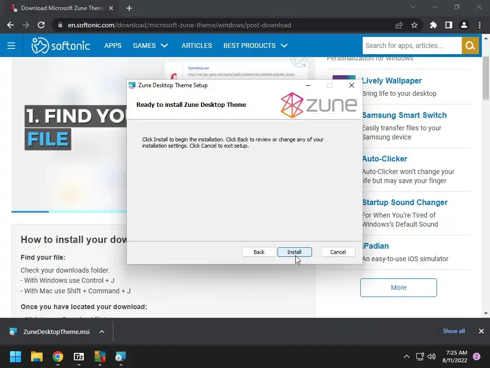Click the setup dialog title bar icon
Image resolution: width=490 pixels, height=368 pixels.
coord(132,85)
